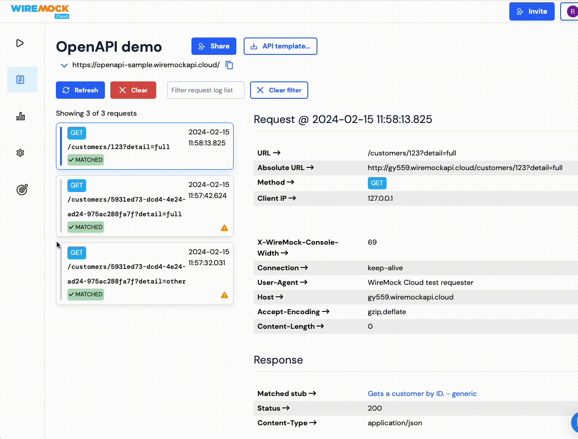Open the bar chart analytics icon

pyautogui.click(x=21, y=116)
